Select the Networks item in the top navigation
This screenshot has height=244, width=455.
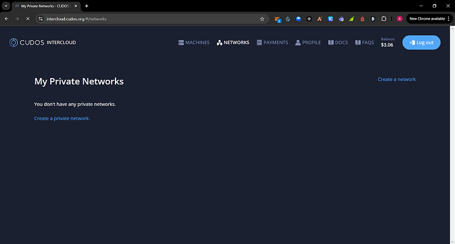coord(233,43)
